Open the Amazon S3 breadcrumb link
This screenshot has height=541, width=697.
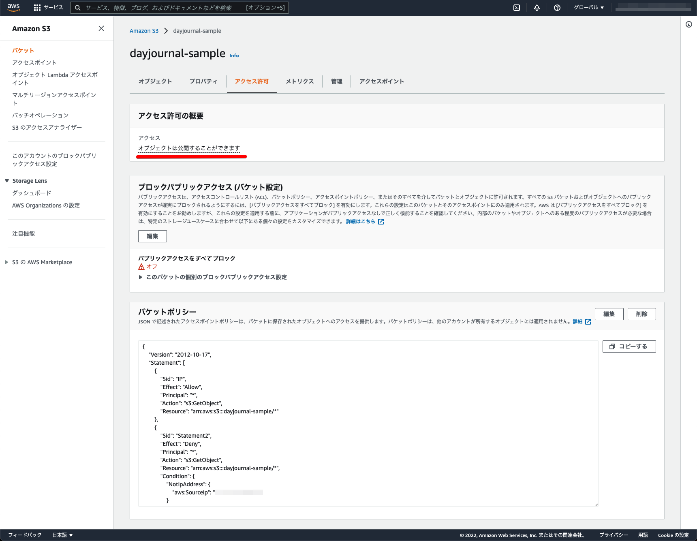(144, 31)
